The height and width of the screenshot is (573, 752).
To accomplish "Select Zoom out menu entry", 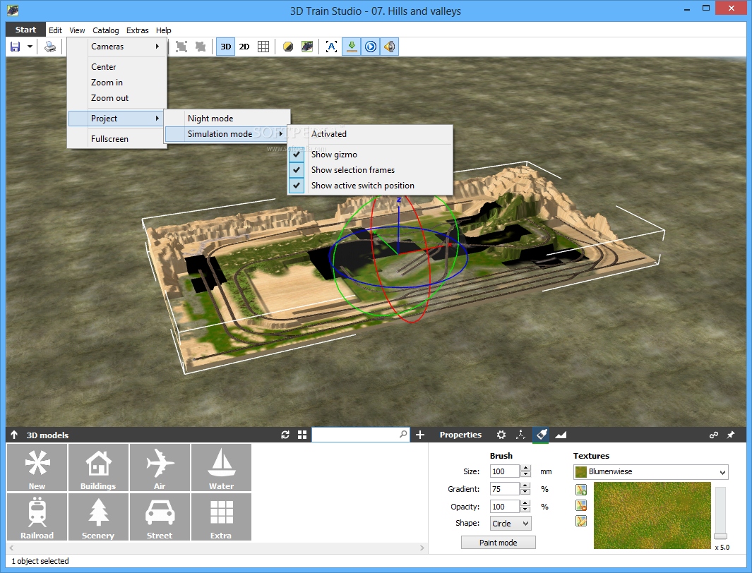I will (x=117, y=98).
